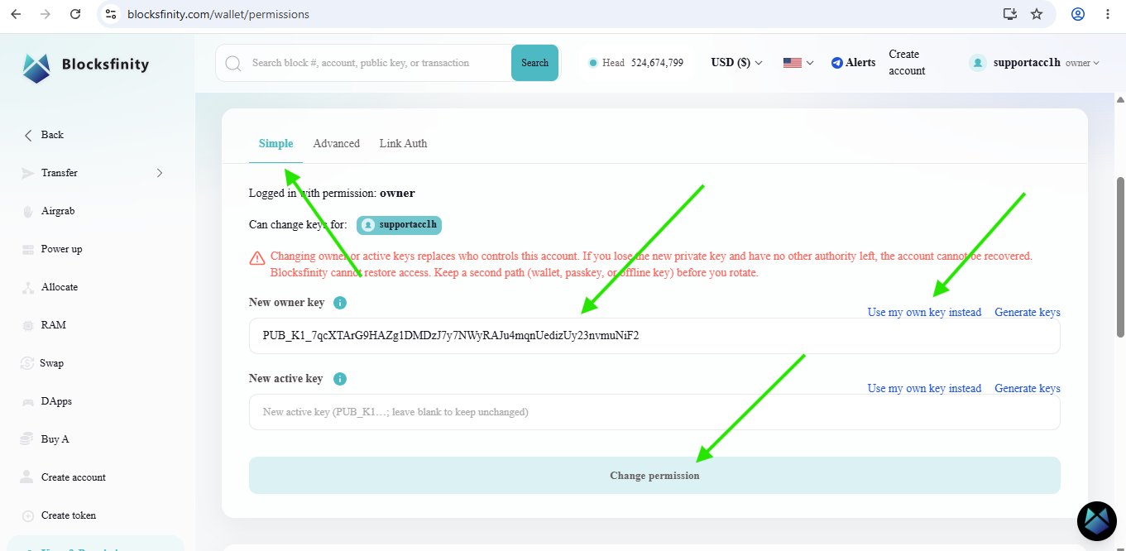
Task: Click the supportacc1h avatar in the header
Action: coord(978,63)
